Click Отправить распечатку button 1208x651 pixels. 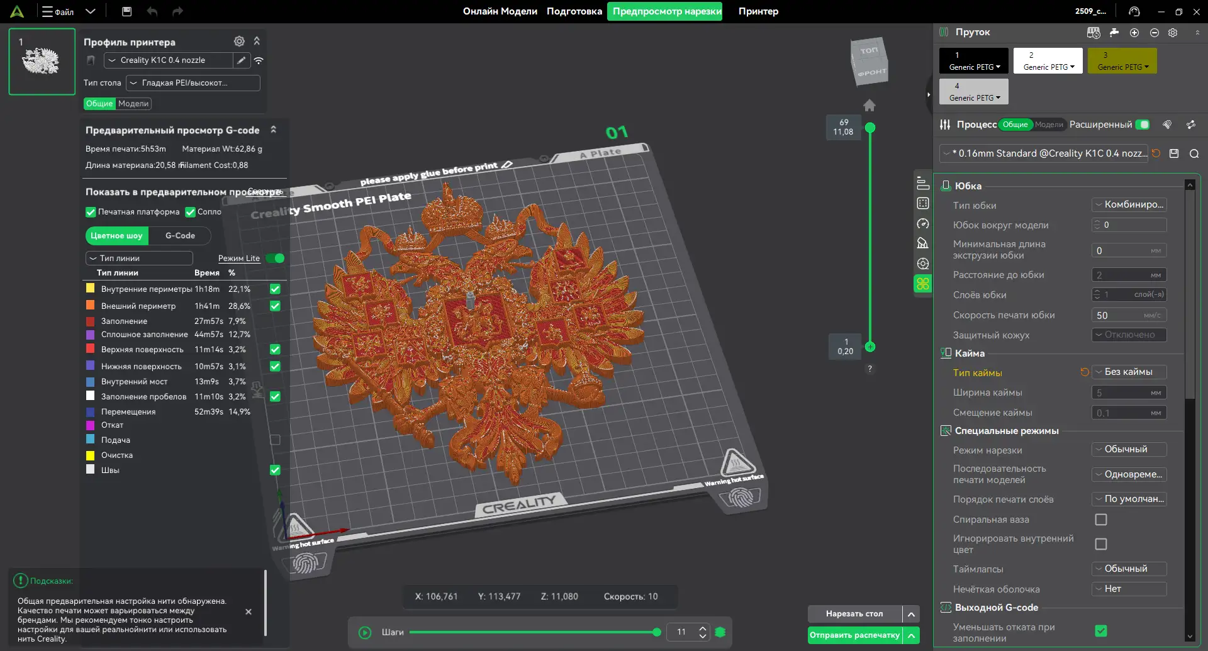(x=854, y=635)
